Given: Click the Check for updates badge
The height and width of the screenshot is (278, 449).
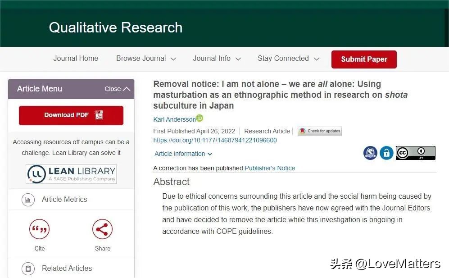Looking at the screenshot, I should [x=320, y=131].
